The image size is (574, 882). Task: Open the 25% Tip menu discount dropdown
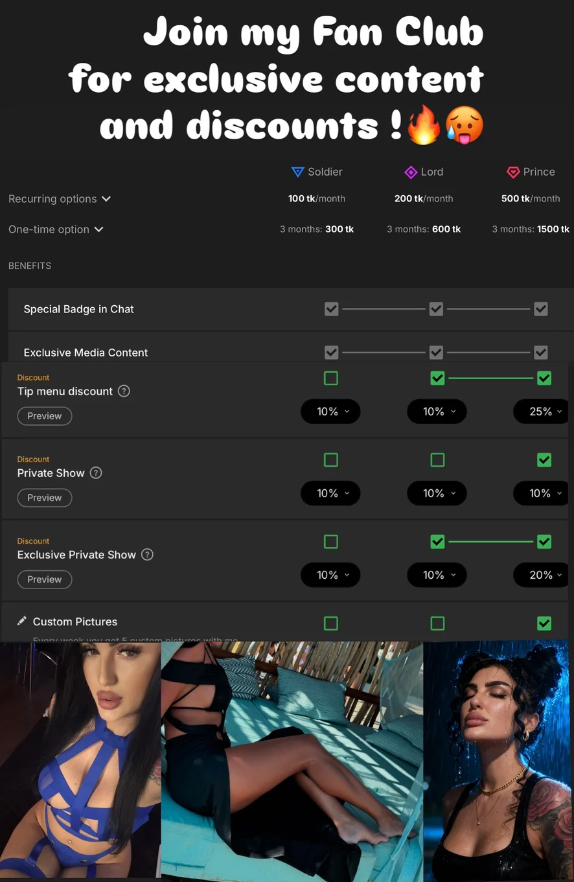coord(541,412)
